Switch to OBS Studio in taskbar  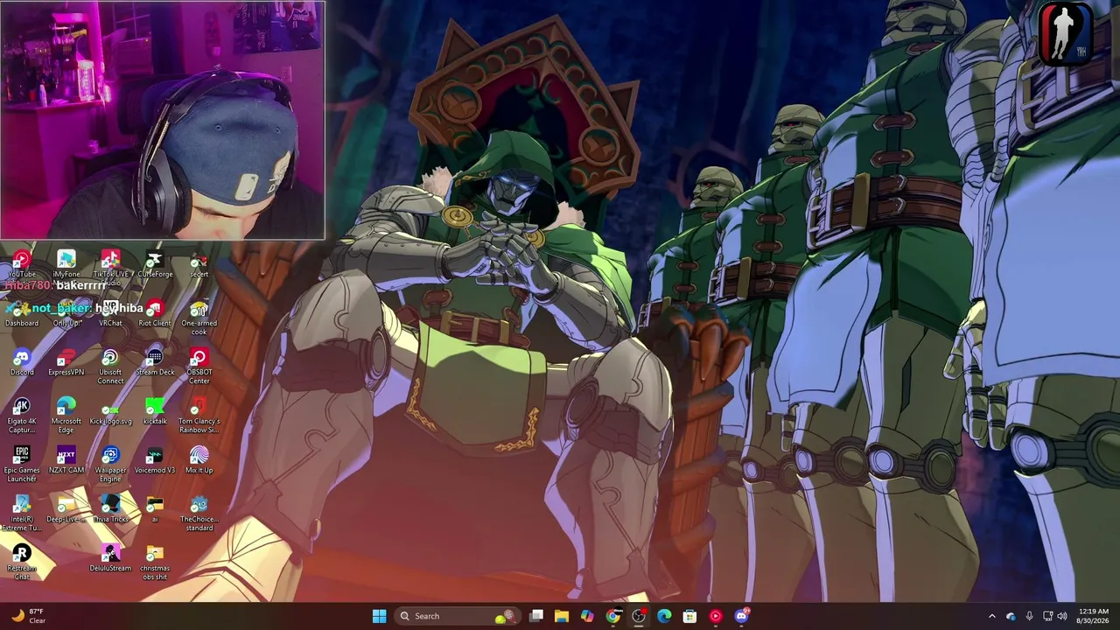point(639,616)
